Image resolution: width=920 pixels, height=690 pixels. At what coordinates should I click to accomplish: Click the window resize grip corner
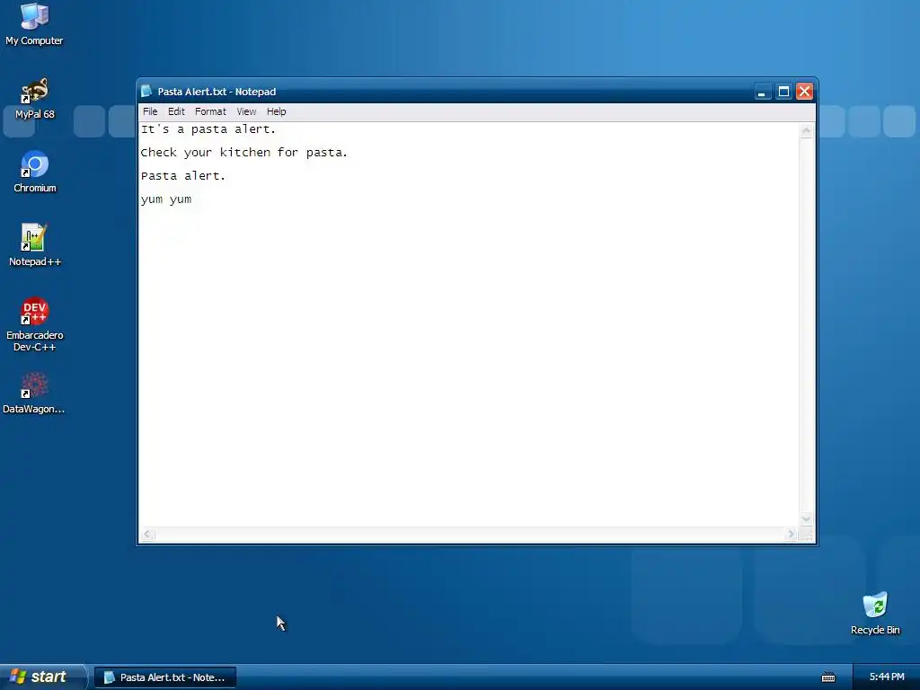[807, 534]
